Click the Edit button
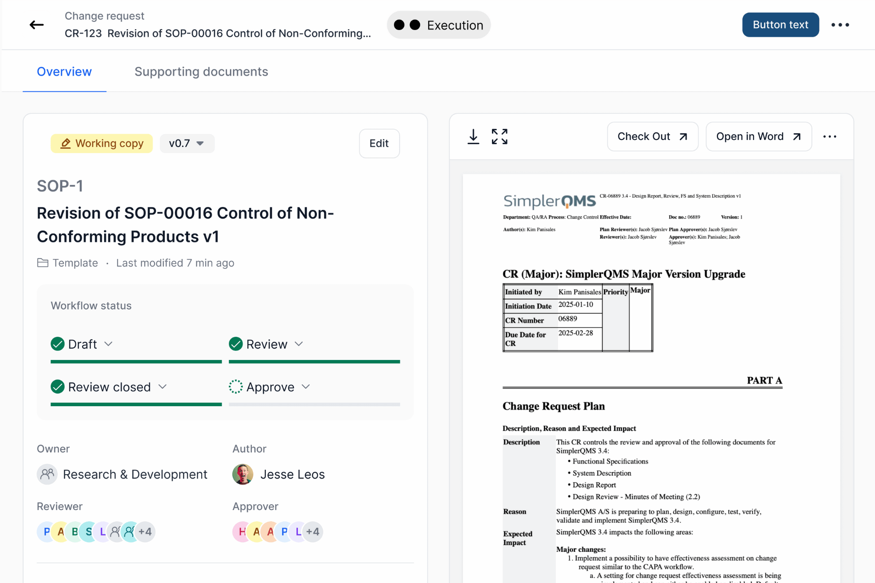This screenshot has height=583, width=875. [379, 143]
